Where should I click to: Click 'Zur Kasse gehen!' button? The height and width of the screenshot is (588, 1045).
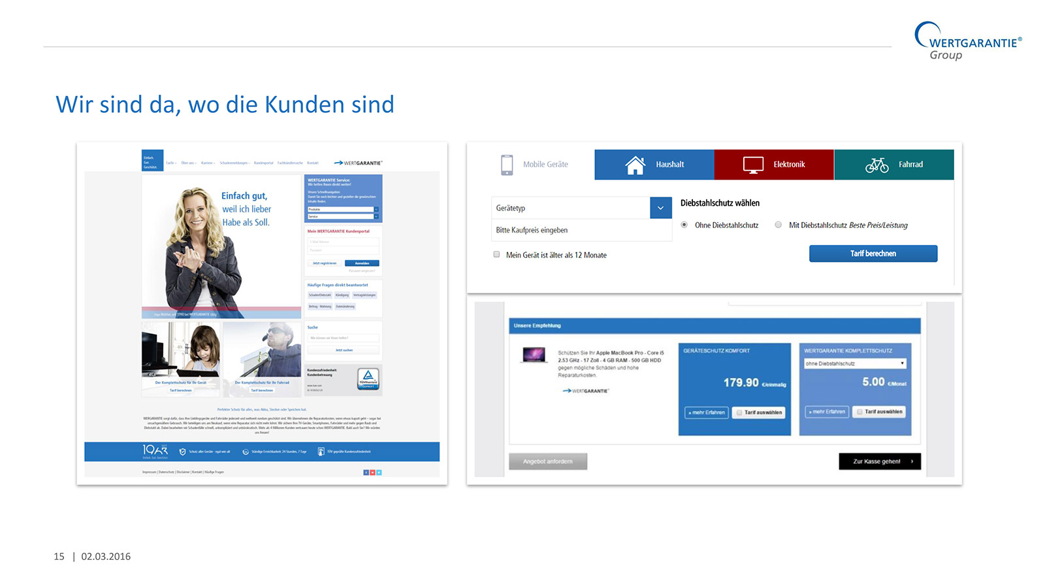point(879,461)
